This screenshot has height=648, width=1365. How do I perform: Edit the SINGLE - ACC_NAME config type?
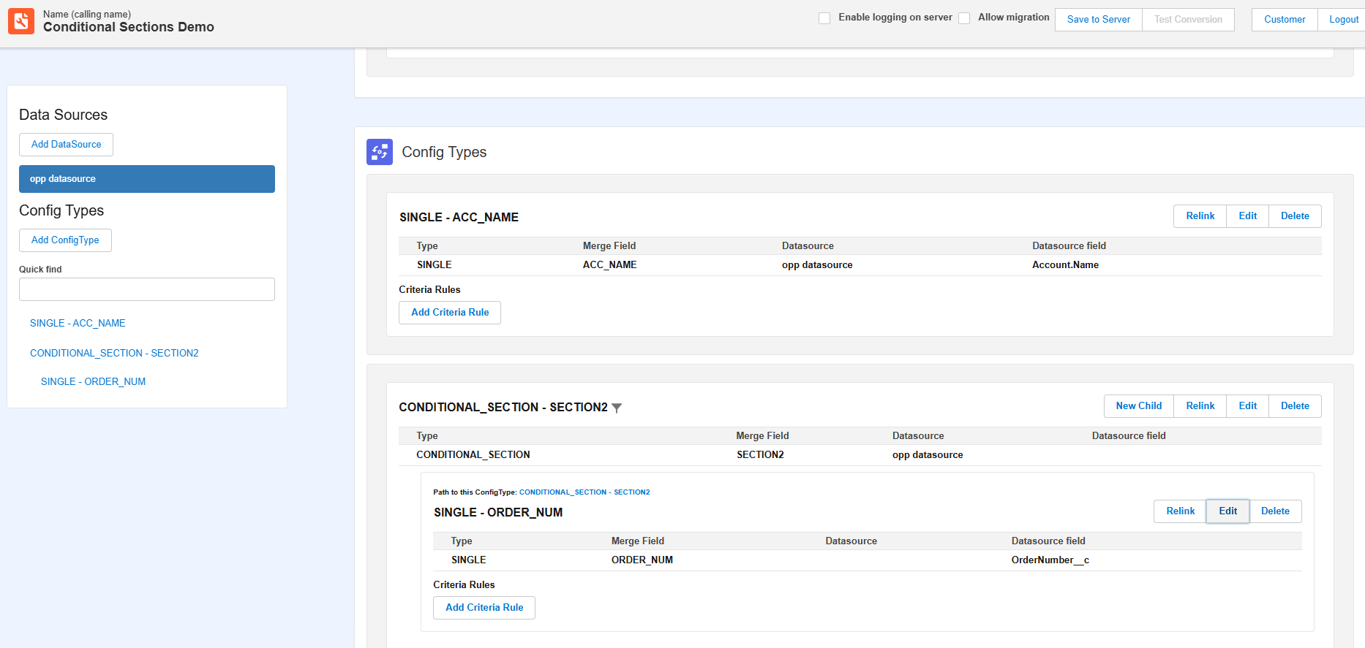pos(1247,216)
